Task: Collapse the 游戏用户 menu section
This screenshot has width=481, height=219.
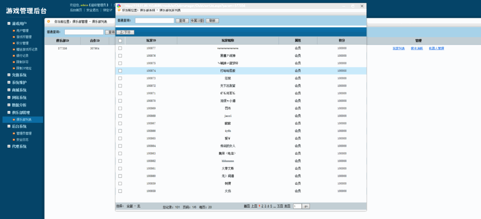Action: 8,23
